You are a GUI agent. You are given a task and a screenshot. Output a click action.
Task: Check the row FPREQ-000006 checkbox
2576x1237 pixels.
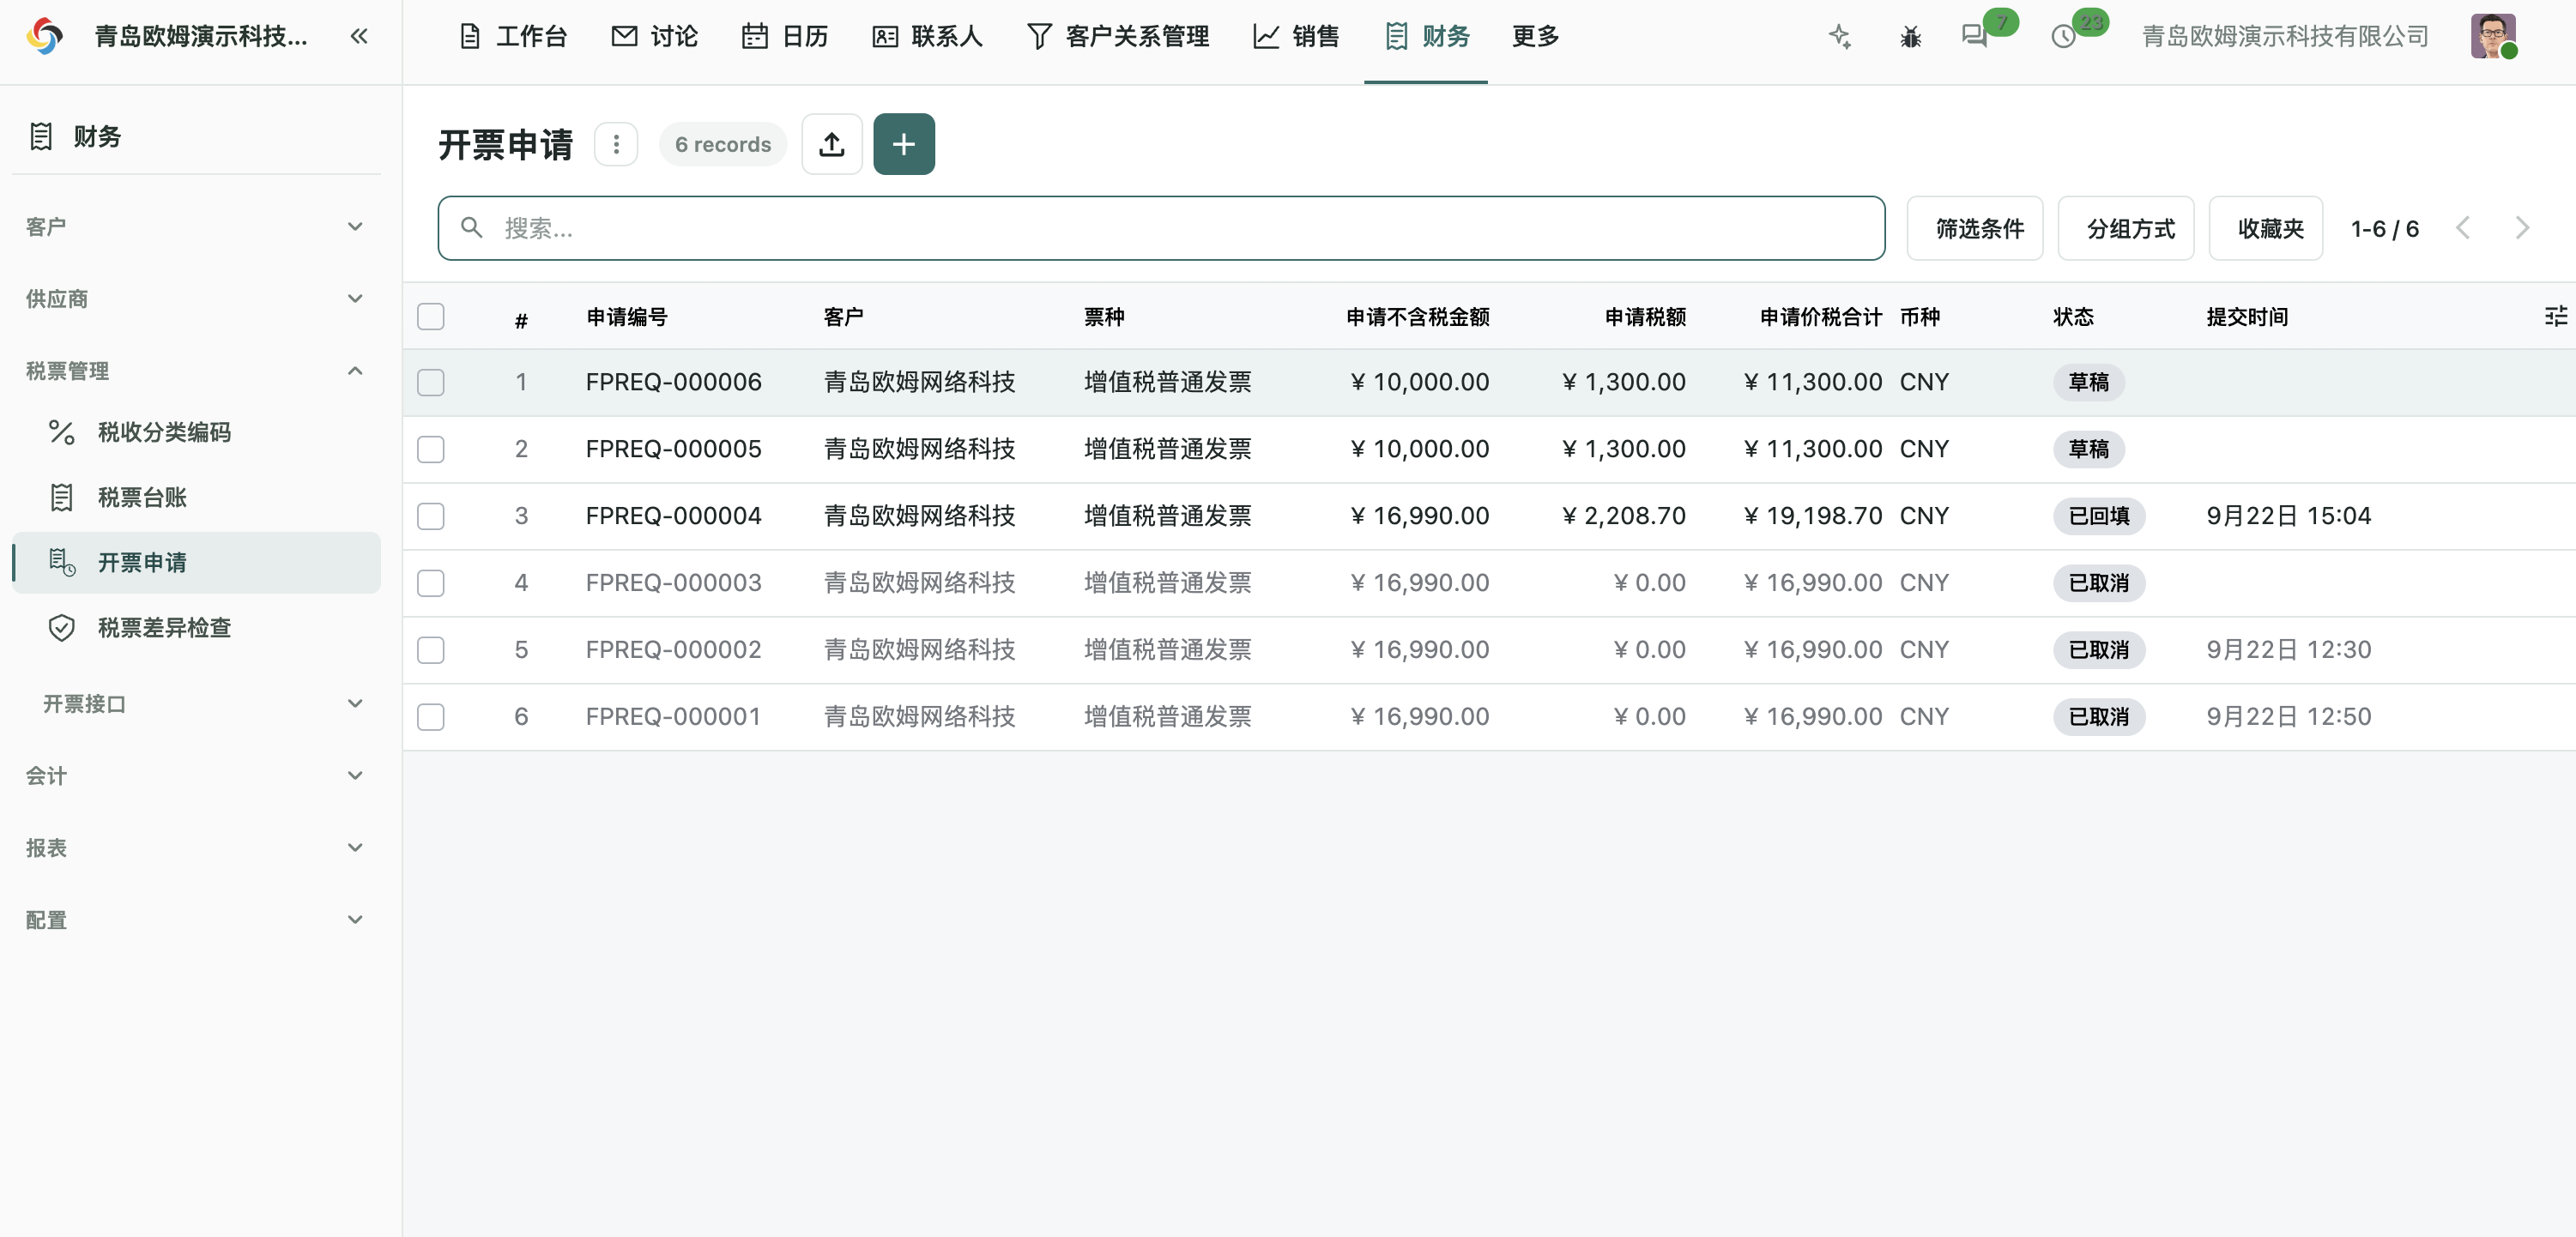click(431, 382)
